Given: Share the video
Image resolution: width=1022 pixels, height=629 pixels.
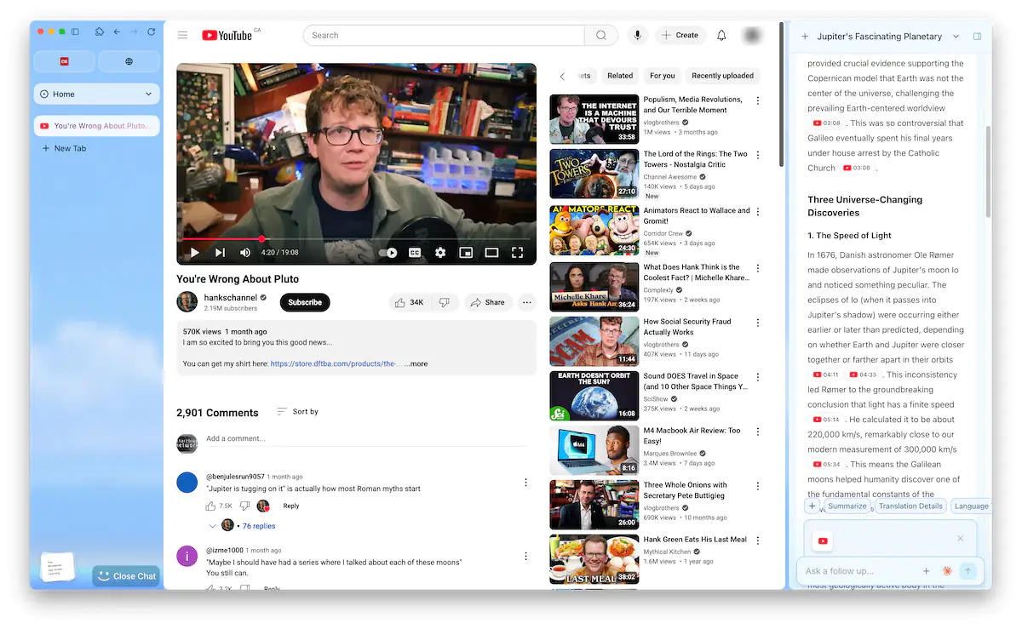Looking at the screenshot, I should (x=487, y=302).
